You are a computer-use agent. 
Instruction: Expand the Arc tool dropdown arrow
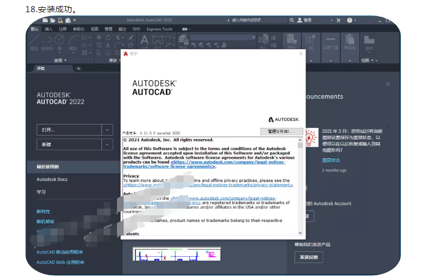[73, 53]
